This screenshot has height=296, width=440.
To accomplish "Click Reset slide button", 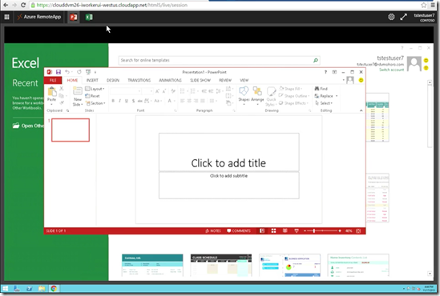I will (x=93, y=96).
